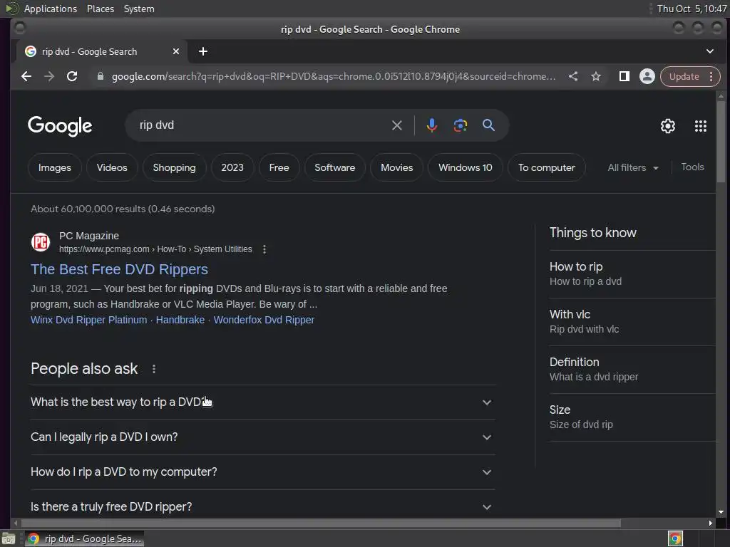Viewport: 730px width, 547px height.
Task: Open With vlc in Things to know
Action: coord(632,322)
